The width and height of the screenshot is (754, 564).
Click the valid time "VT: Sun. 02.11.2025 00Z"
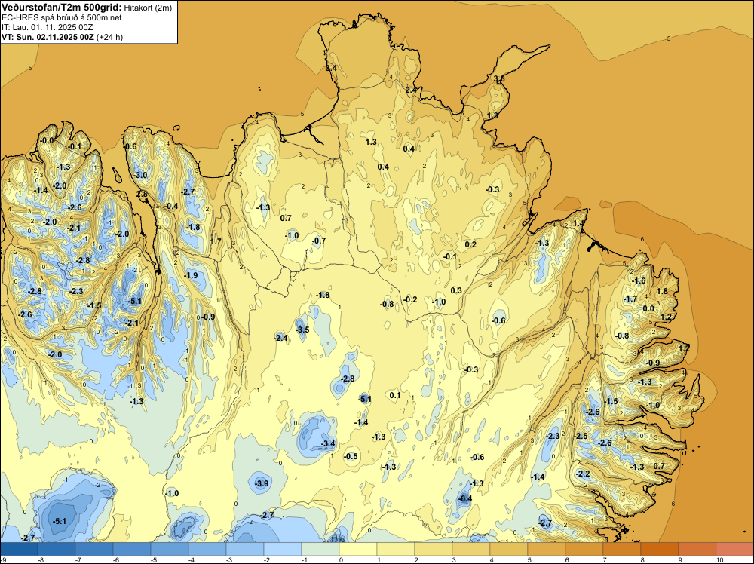point(48,37)
